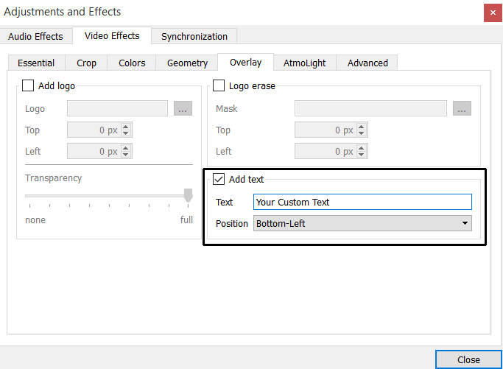Uncheck the Add text checkbox
This screenshot has height=369, width=503.
pyautogui.click(x=219, y=179)
